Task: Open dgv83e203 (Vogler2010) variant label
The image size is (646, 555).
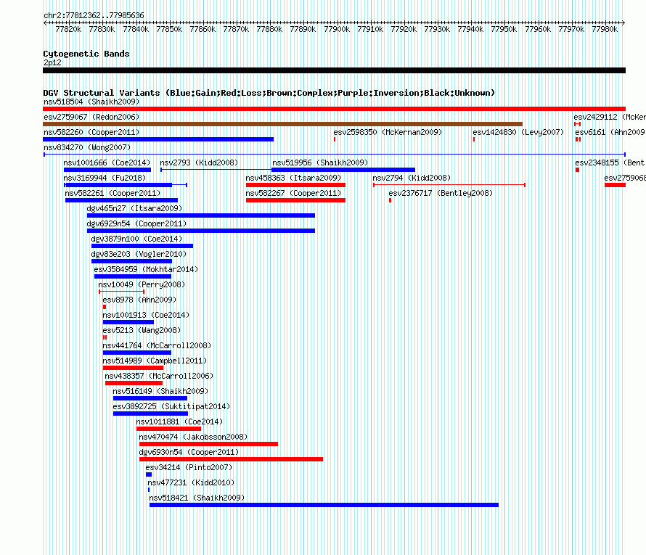Action: coord(139,254)
